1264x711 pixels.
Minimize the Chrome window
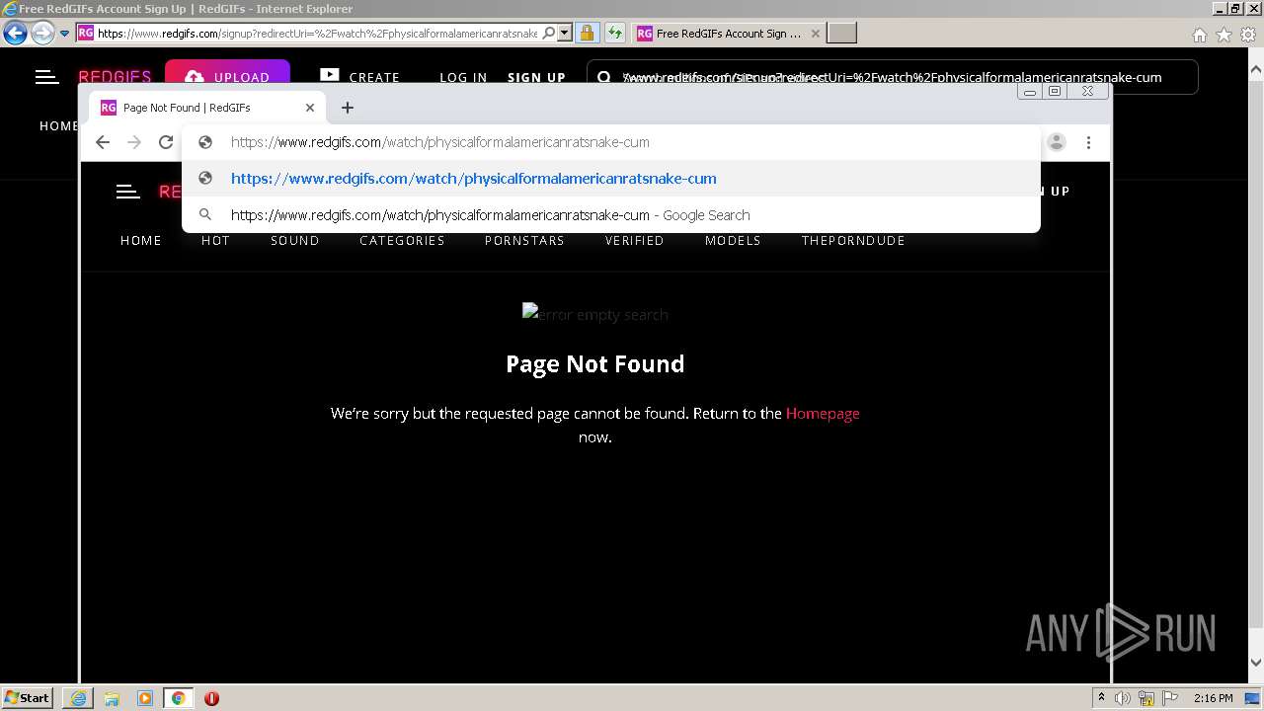point(1030,91)
